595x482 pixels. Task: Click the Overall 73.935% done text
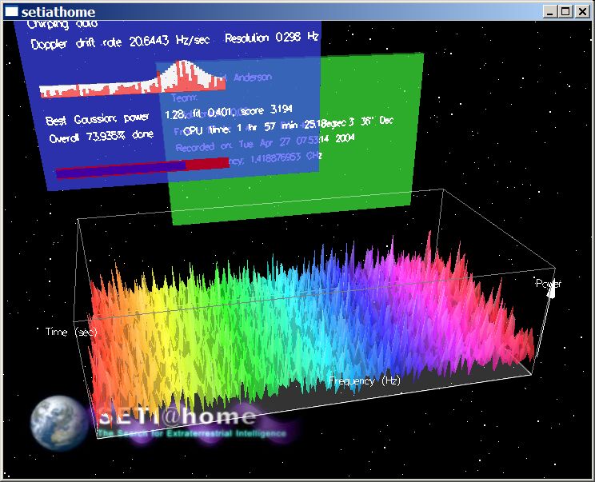click(102, 136)
